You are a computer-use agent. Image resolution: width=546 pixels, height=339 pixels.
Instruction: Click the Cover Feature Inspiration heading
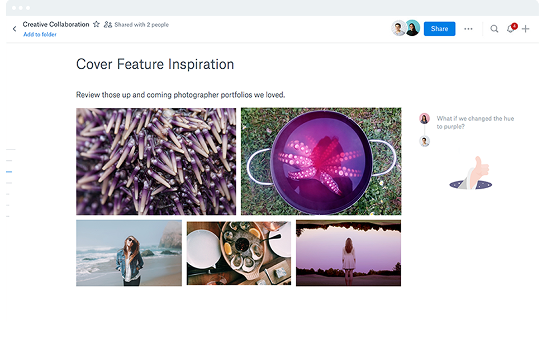(155, 64)
